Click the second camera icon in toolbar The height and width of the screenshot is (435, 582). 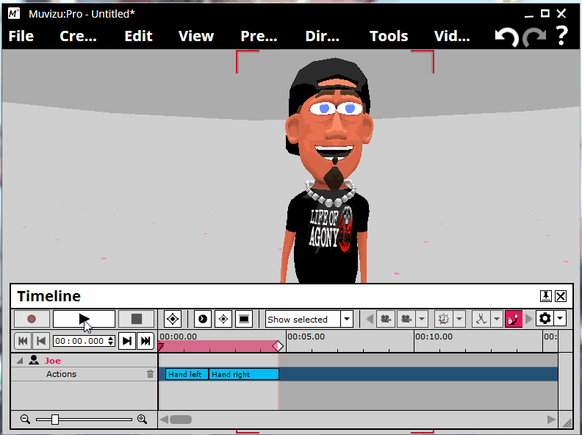tap(406, 319)
